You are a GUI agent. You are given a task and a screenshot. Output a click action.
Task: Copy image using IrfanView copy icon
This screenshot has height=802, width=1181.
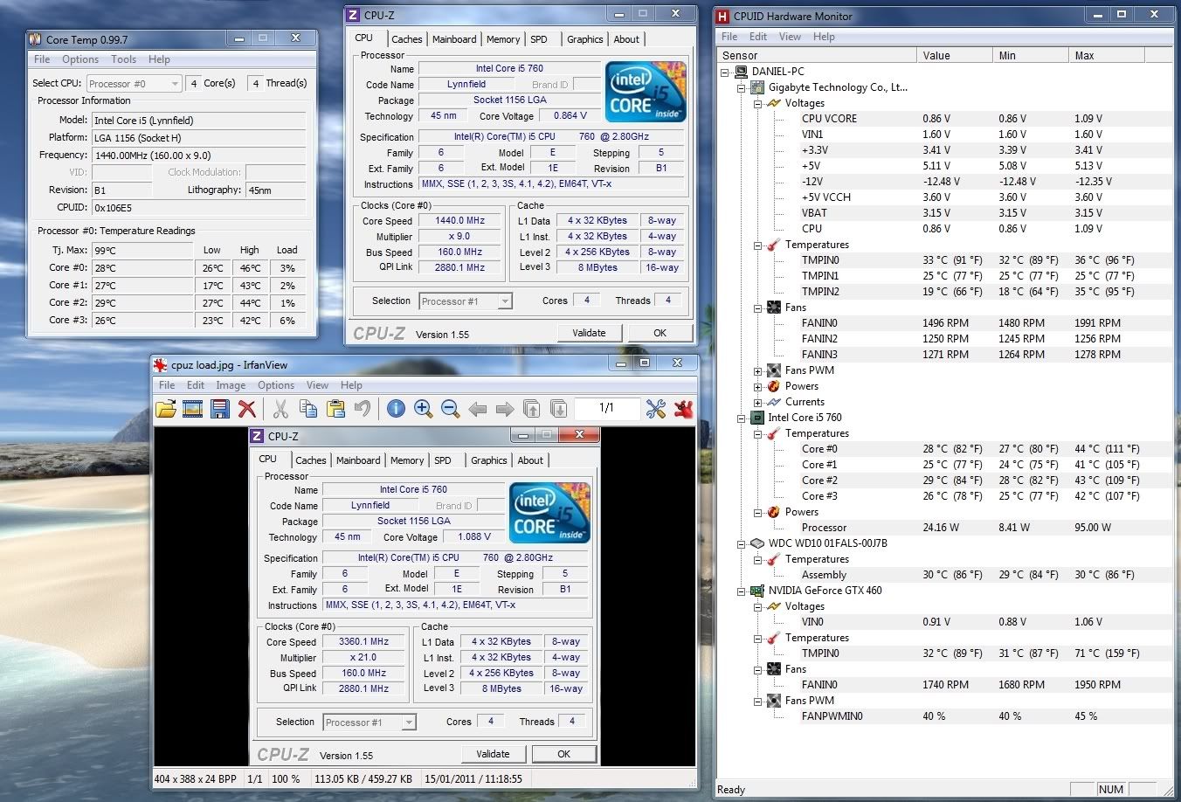(307, 408)
